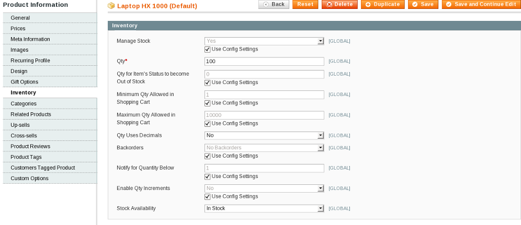Viewport: 521px width, 225px height.
Task: Open the Up-sells tab
Action: pos(50,125)
